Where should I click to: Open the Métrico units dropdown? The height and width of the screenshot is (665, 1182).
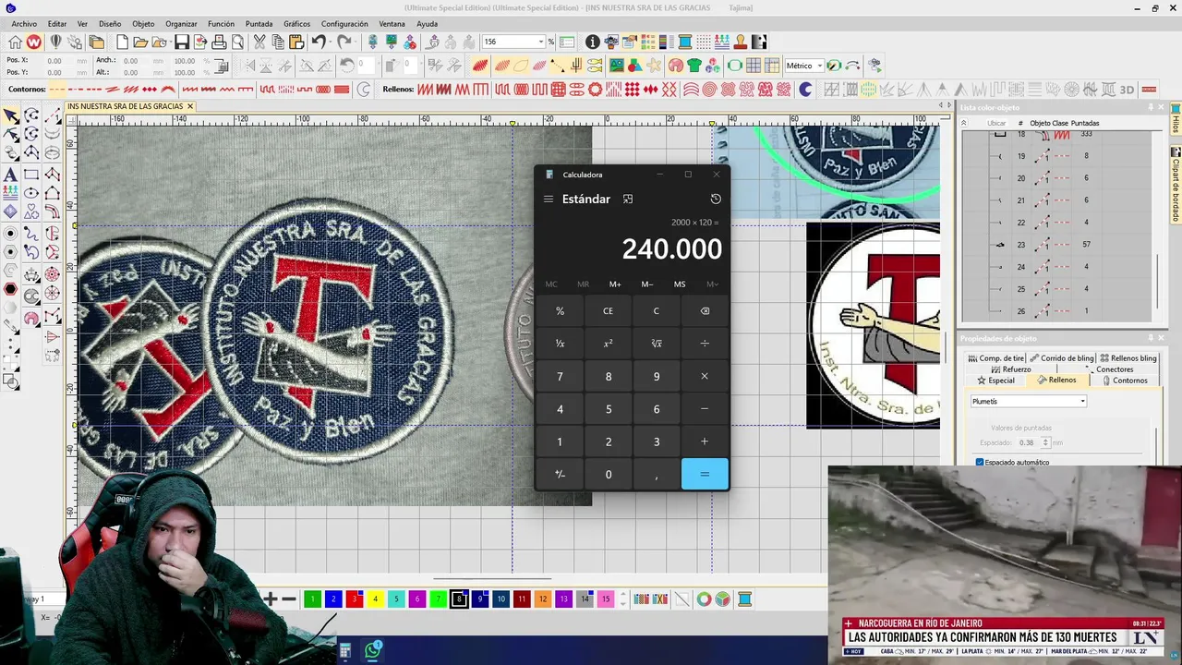(819, 66)
